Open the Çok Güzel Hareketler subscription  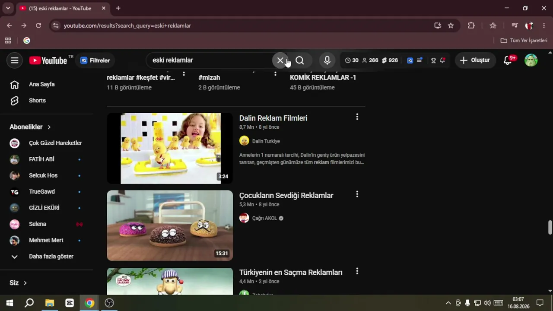47,143
